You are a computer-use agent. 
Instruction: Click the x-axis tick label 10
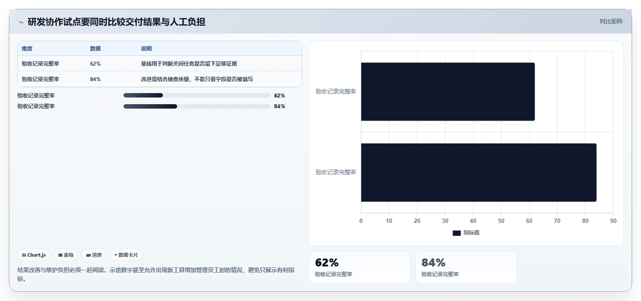[x=389, y=221]
